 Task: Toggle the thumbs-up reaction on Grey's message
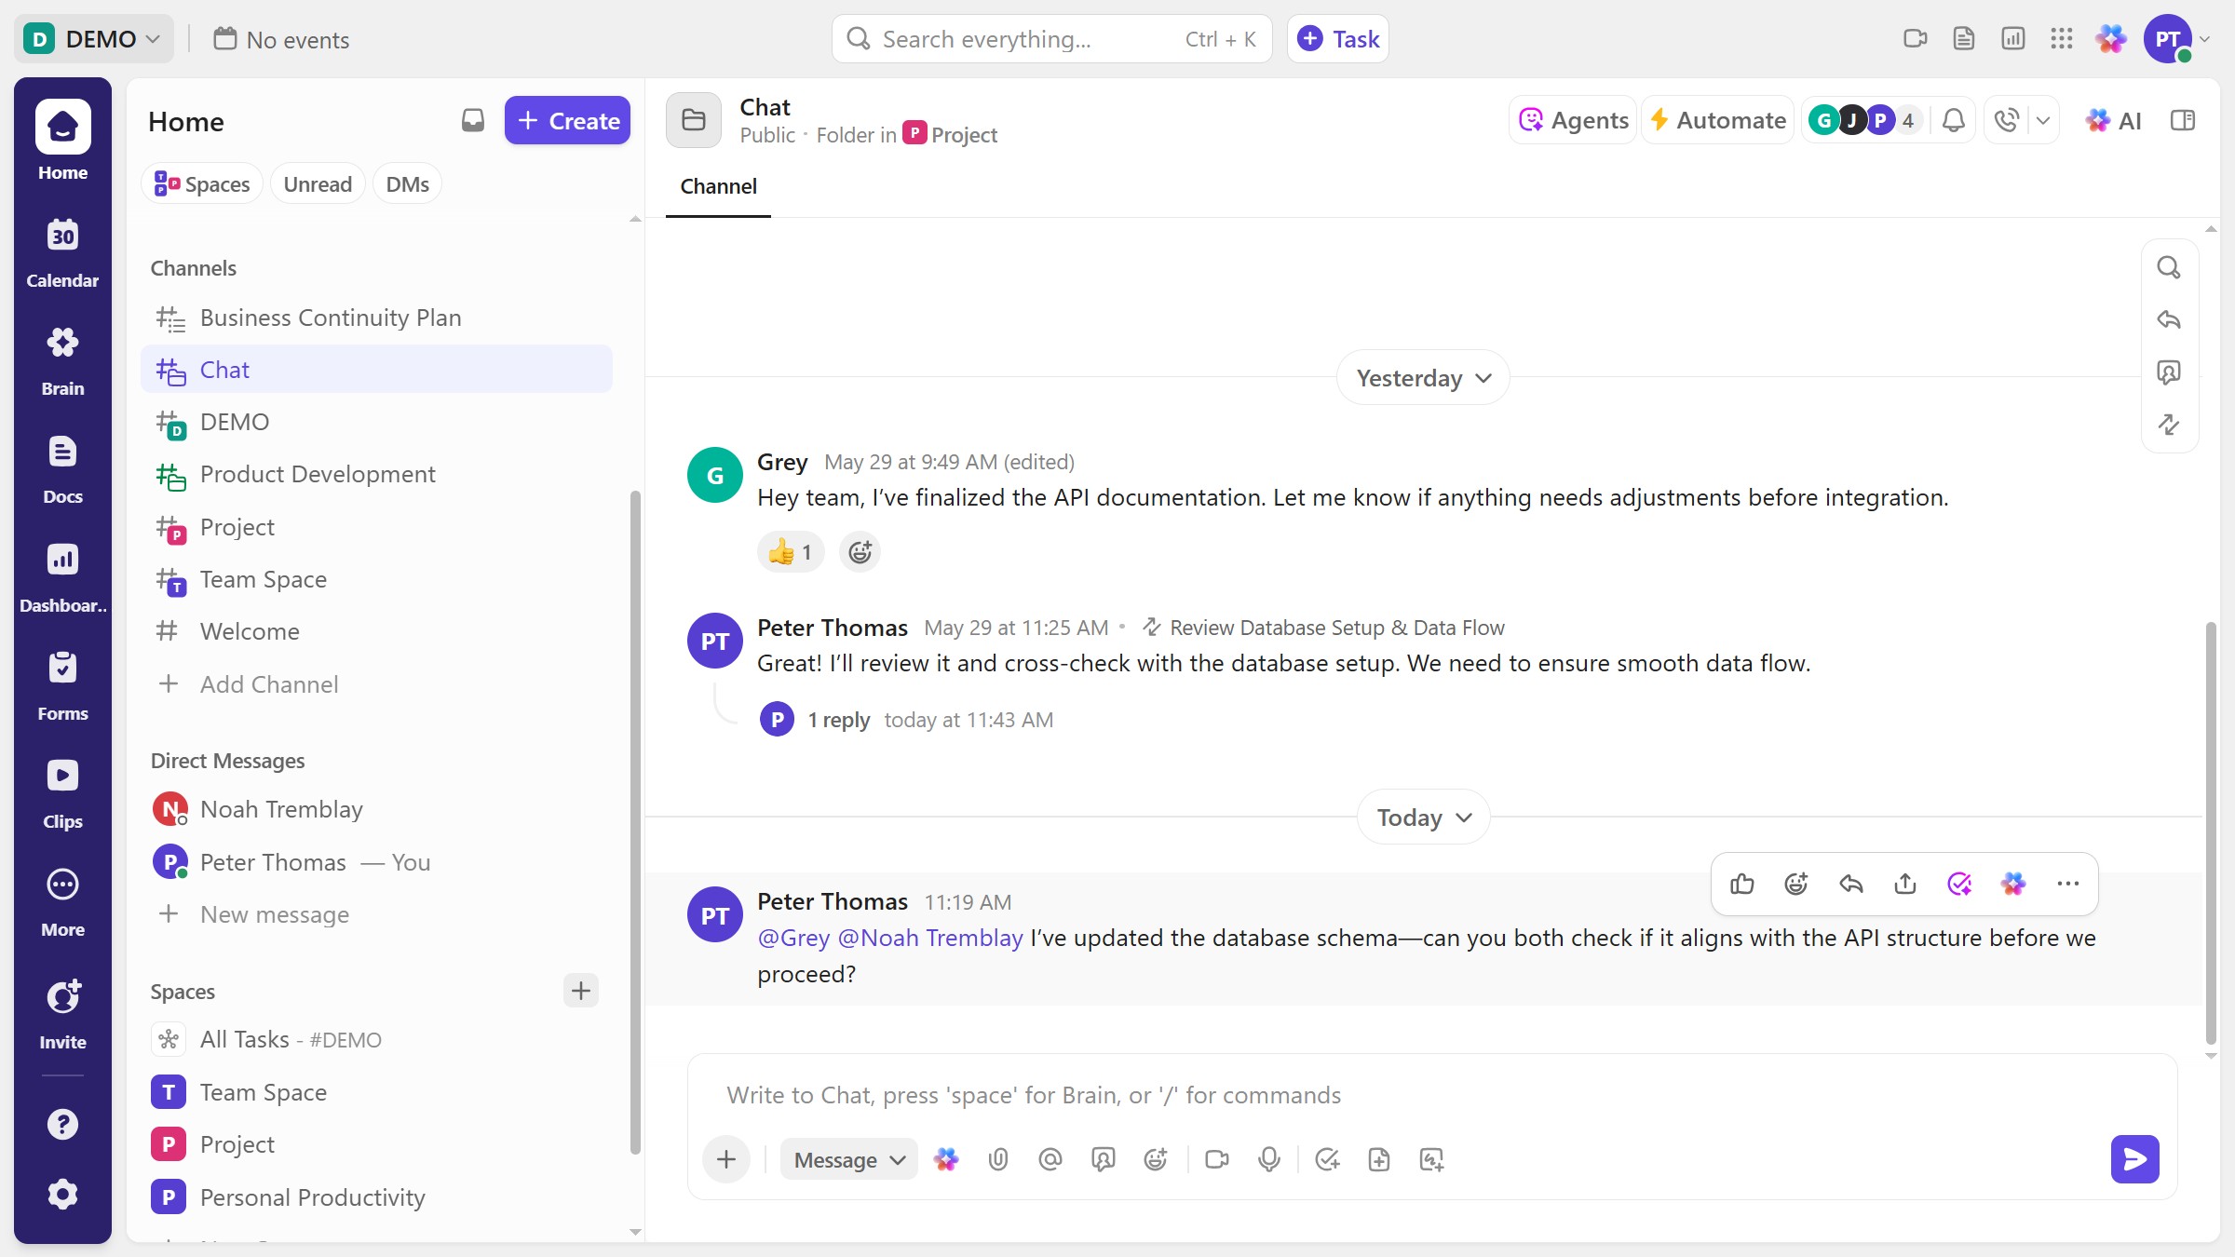coord(790,552)
